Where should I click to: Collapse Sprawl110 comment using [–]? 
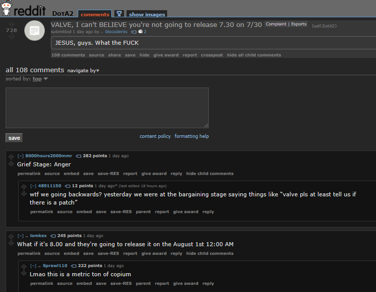coord(33,266)
